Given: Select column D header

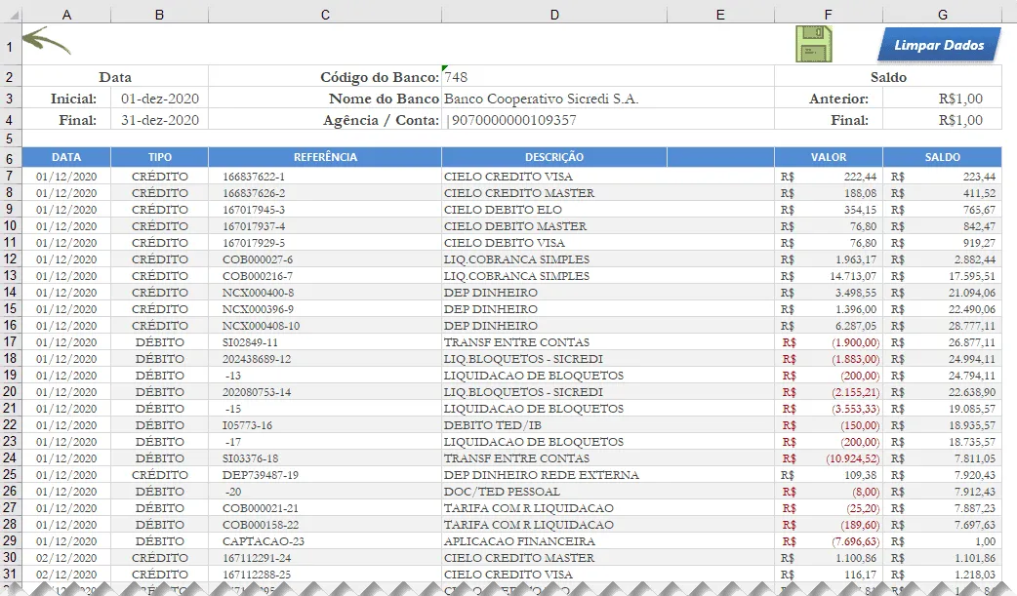Looking at the screenshot, I should coord(554,15).
